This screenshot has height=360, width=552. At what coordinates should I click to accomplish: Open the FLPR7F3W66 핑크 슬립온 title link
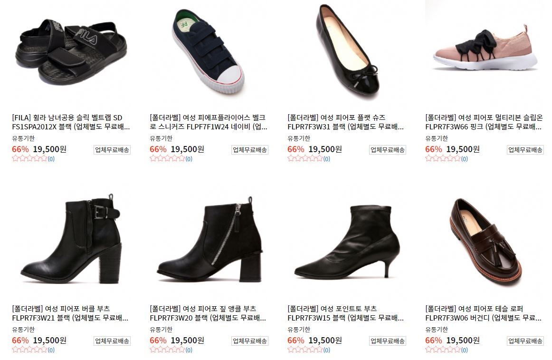[x=484, y=122]
